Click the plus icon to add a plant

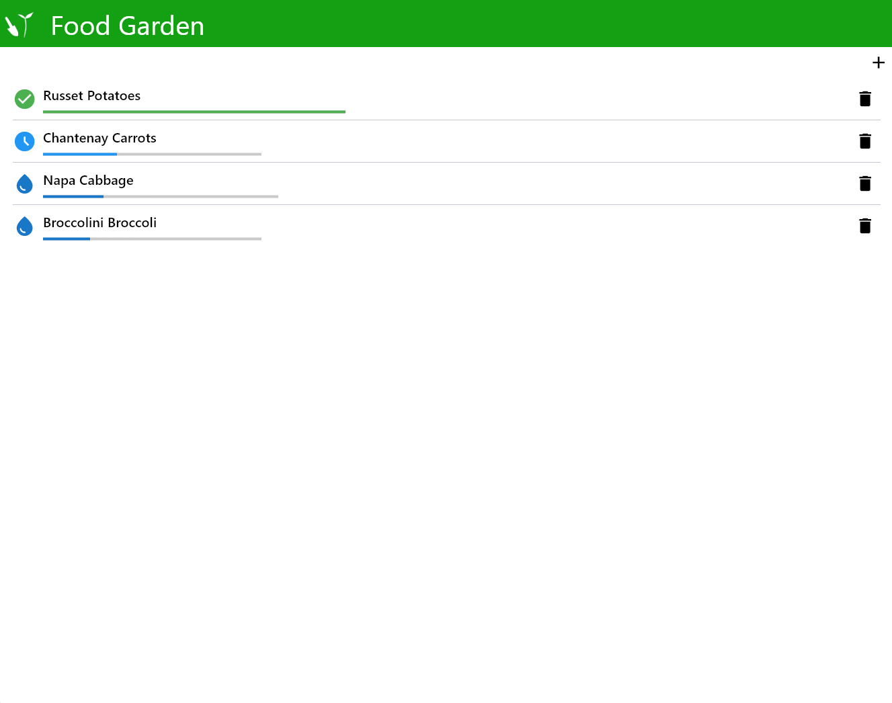click(x=879, y=63)
